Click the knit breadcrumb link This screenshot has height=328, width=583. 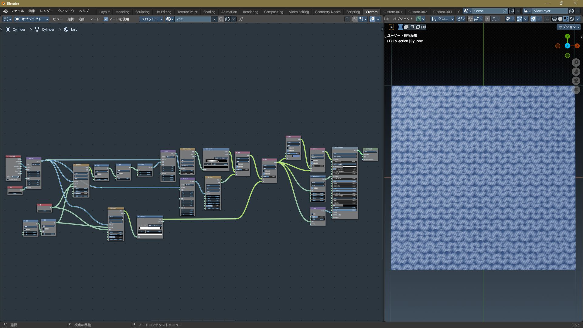[x=74, y=29]
